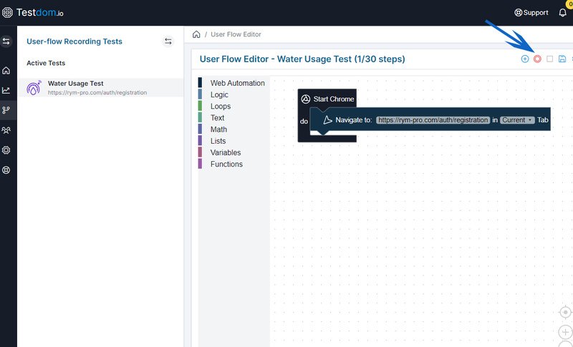This screenshot has height=347, width=573.
Task: Toggle the sidebar with the top swap-arrows icon
Action: 6,41
